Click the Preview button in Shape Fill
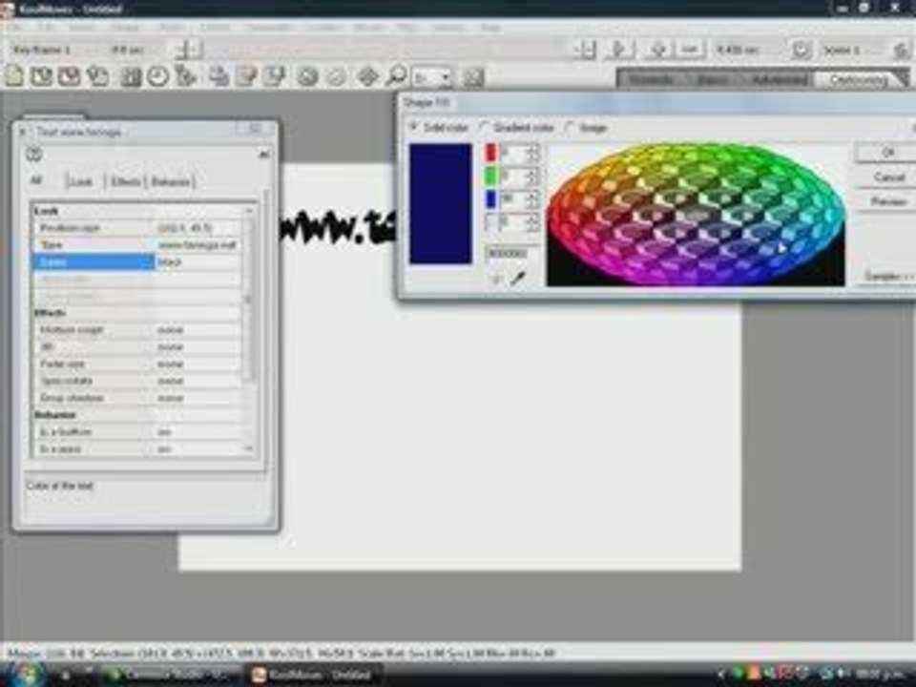 point(888,201)
